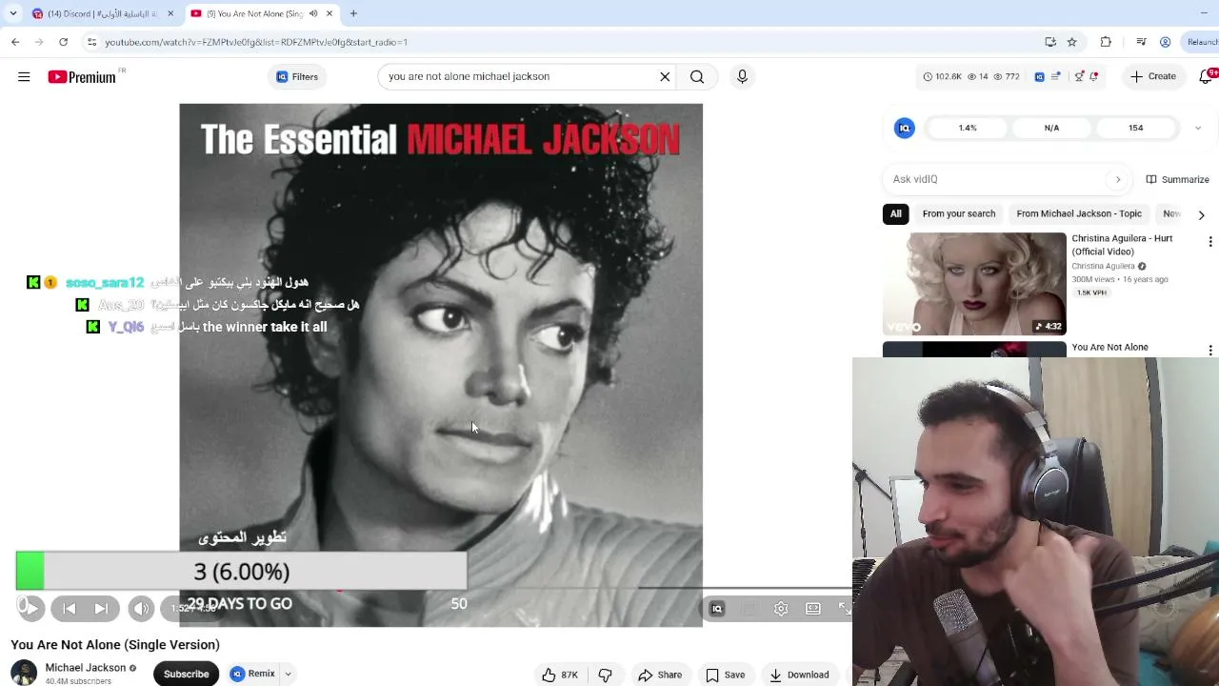The image size is (1219, 686).
Task: View site information in the address bar
Action: point(91,42)
